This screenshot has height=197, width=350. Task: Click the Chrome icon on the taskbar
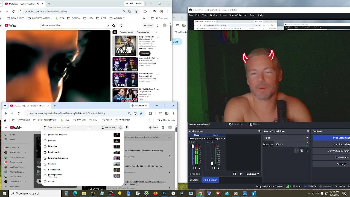tap(200, 193)
